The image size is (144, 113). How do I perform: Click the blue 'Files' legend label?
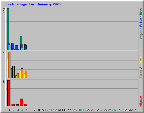click(x=141, y=23)
